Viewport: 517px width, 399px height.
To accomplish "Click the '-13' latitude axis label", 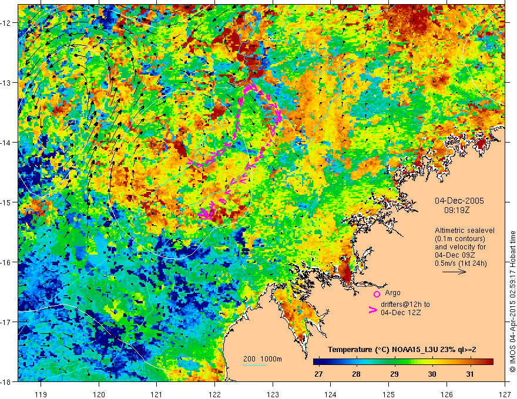I will coord(6,83).
